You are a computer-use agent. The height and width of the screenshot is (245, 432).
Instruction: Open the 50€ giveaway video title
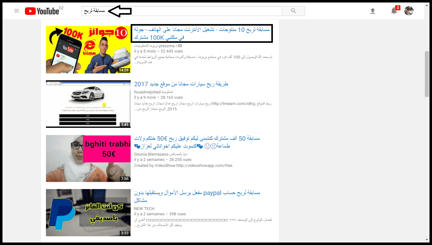(x=197, y=142)
